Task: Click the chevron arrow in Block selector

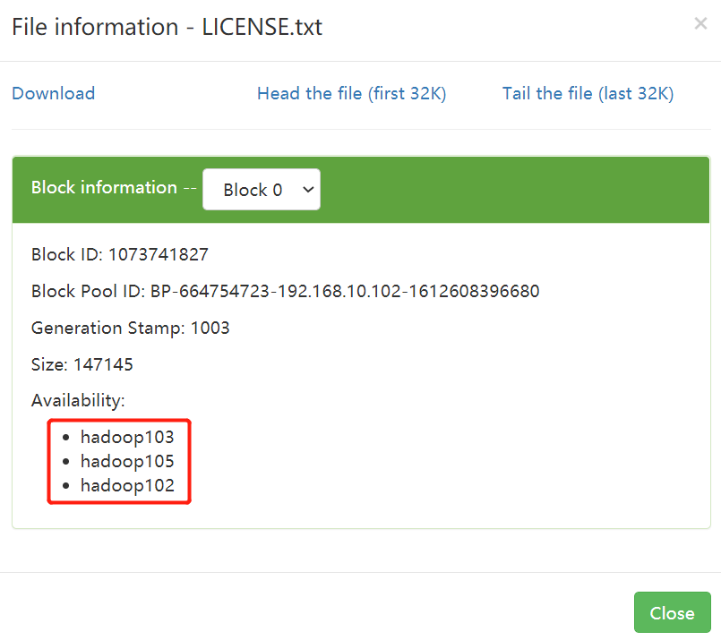Action: (x=308, y=190)
